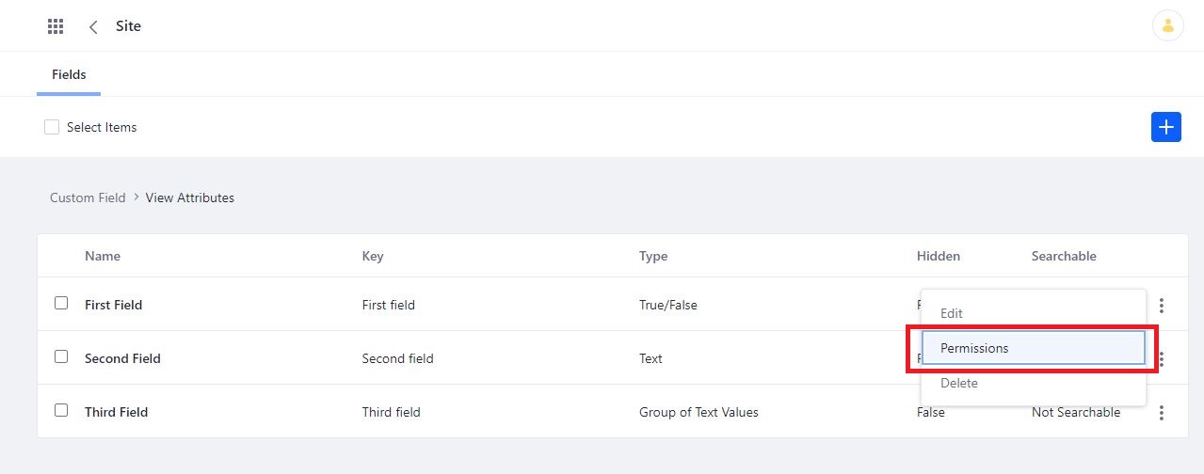
Task: Choose Delete from the context menu
Action: [x=959, y=383]
